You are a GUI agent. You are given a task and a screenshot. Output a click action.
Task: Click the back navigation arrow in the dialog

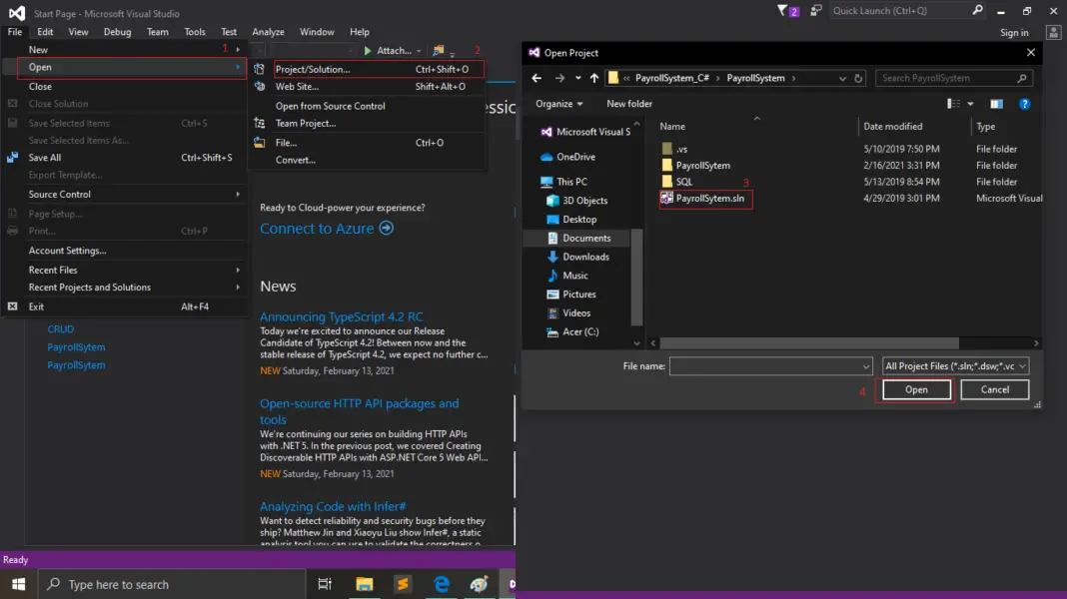535,78
